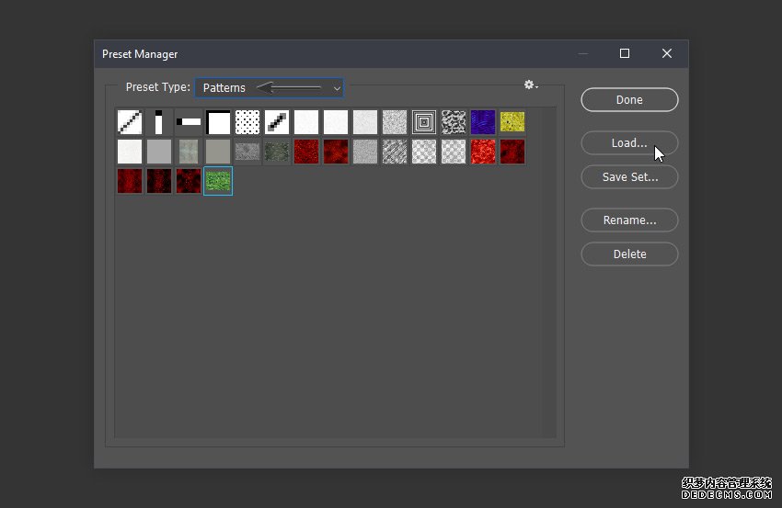Image resolution: width=782 pixels, height=508 pixels.
Task: Close the Preset Manager dialog
Action: click(667, 53)
